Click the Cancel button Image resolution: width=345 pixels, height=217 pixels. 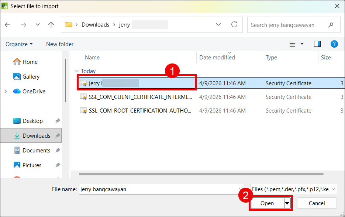(317, 203)
